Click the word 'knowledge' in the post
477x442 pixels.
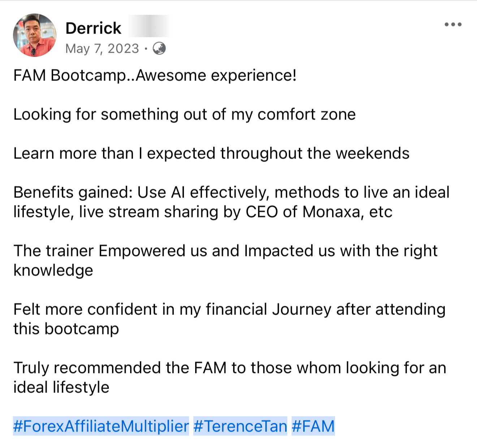(x=53, y=270)
